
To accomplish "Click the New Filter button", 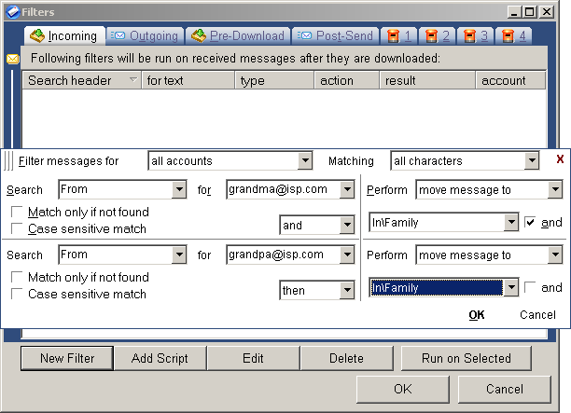I will click(67, 358).
